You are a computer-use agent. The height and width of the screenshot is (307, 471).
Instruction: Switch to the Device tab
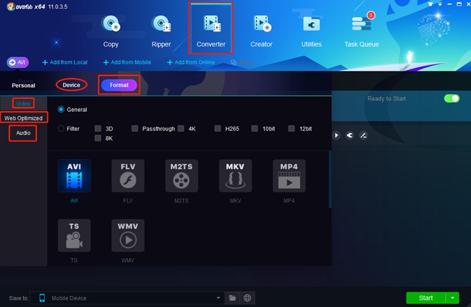tap(71, 85)
